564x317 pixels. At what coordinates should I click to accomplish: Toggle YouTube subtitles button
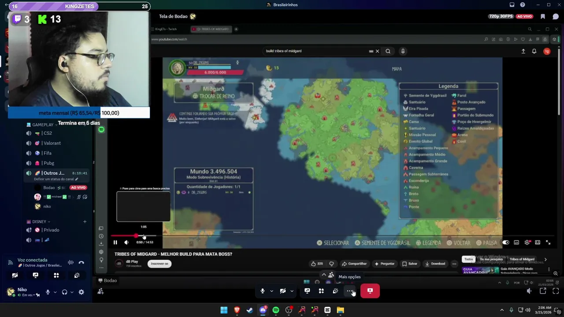(x=516, y=243)
